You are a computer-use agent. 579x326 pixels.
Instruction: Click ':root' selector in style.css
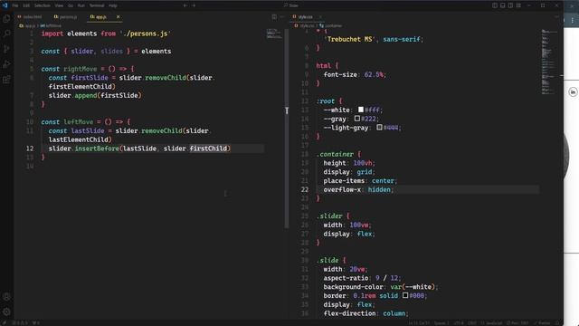pos(326,101)
